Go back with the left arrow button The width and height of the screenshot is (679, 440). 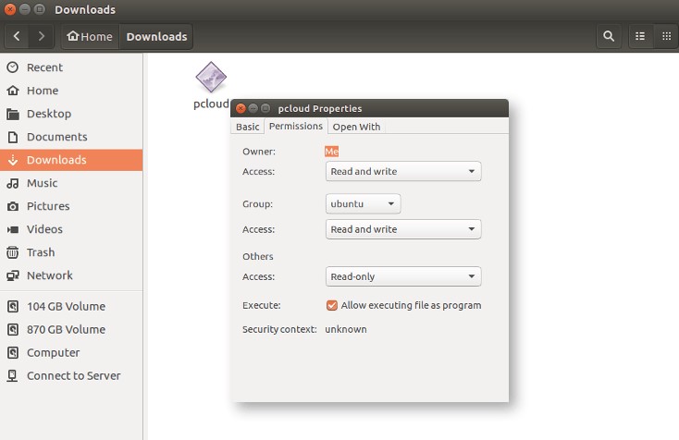click(x=17, y=36)
